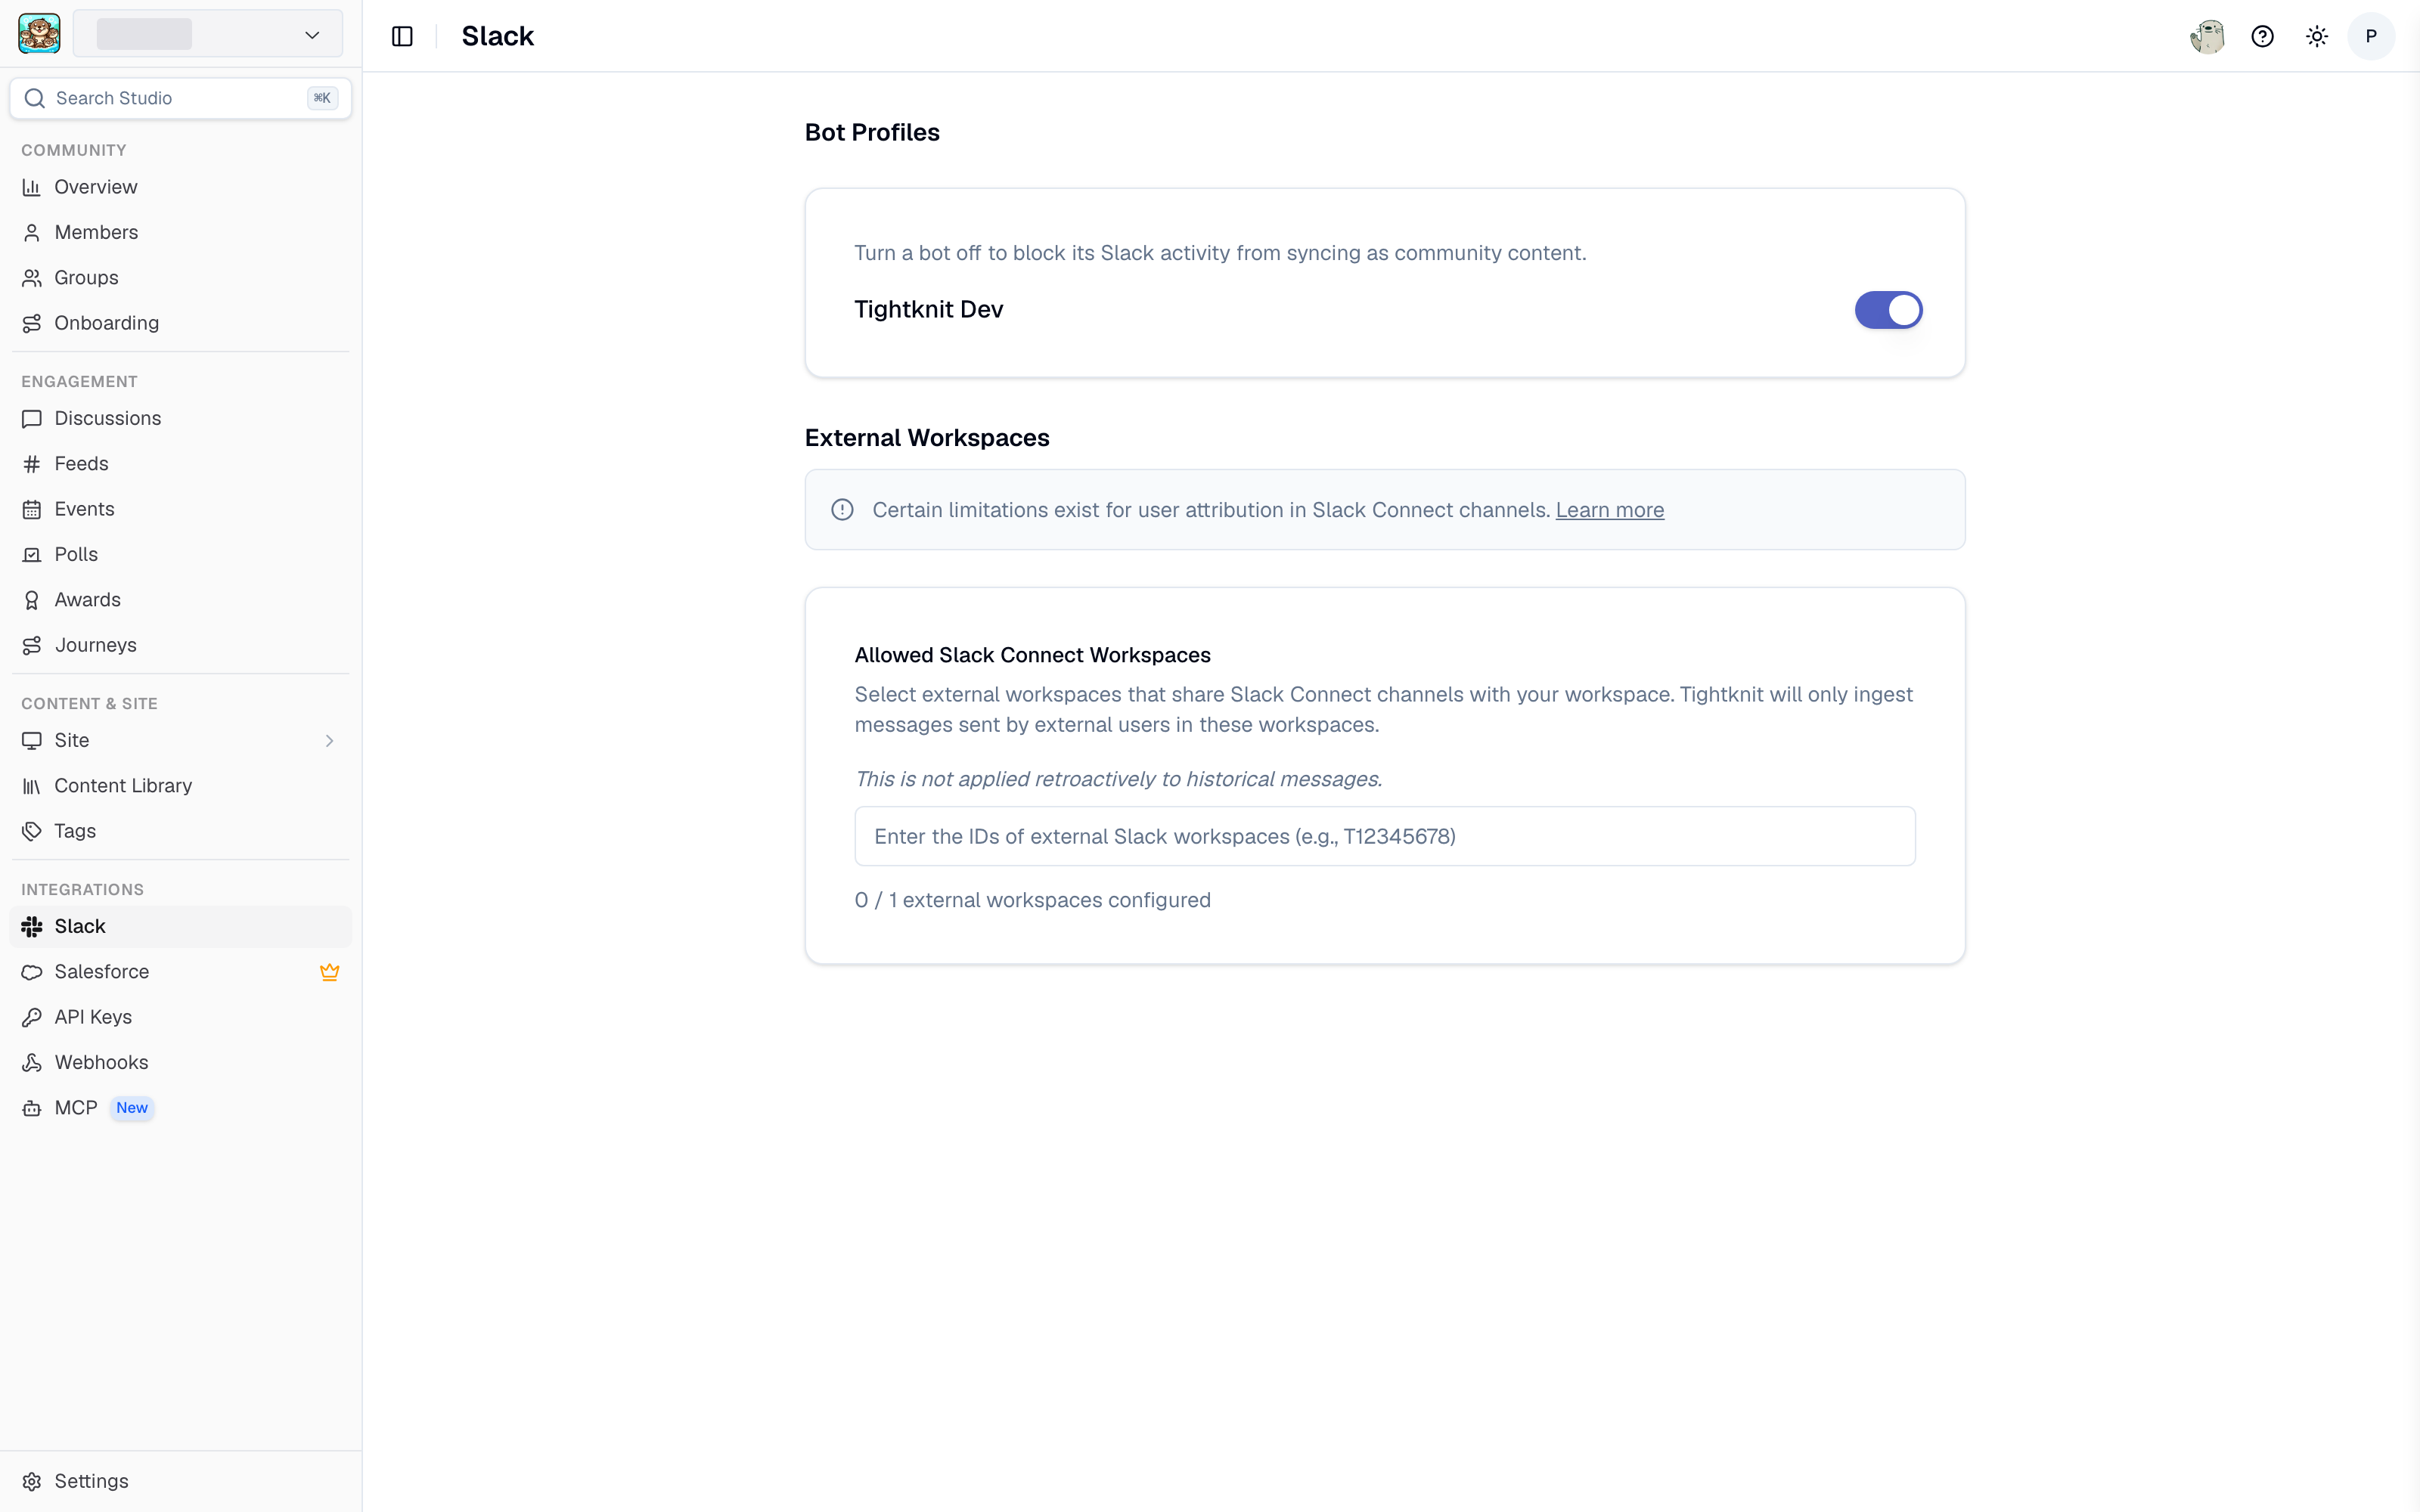Turn off the Tightknit Dev bot toggle

click(x=1888, y=310)
